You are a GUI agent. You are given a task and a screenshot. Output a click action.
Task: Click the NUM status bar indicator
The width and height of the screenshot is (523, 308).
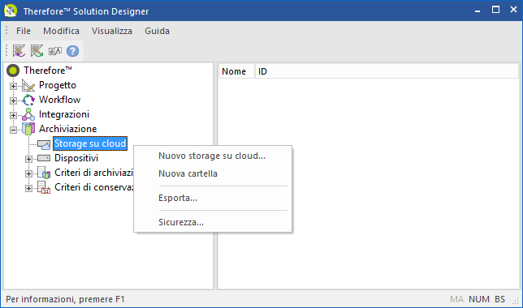(x=479, y=299)
